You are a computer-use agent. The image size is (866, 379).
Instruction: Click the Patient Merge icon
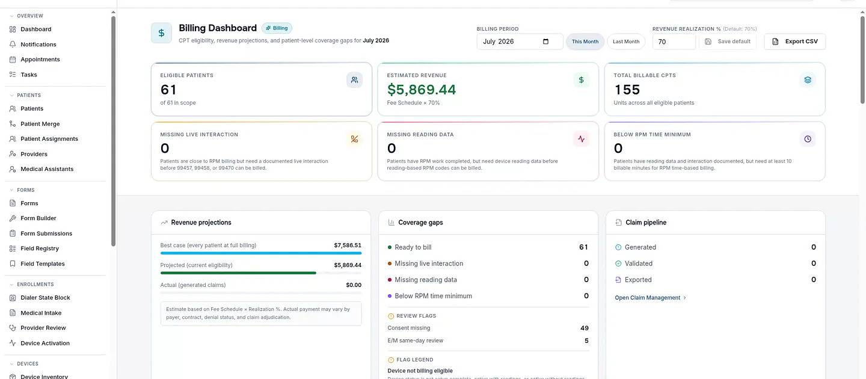click(13, 123)
